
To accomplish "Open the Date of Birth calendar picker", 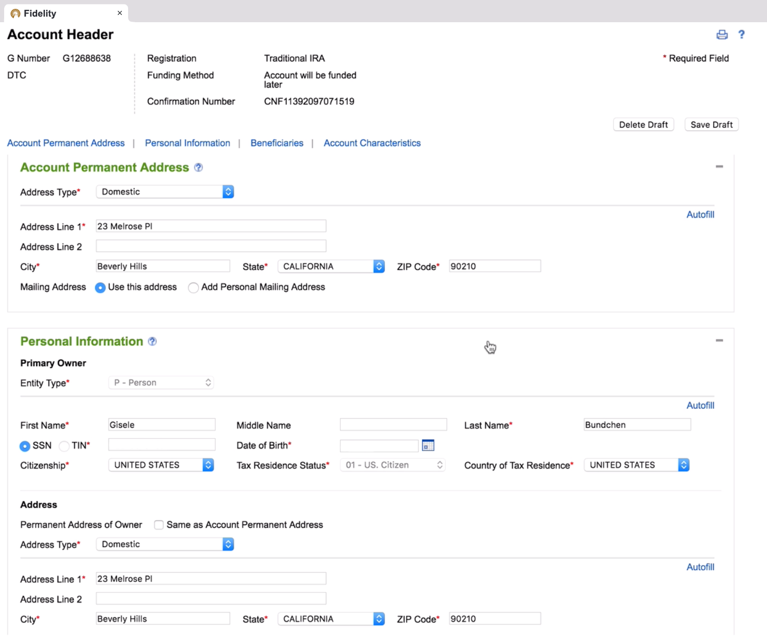I will point(428,445).
